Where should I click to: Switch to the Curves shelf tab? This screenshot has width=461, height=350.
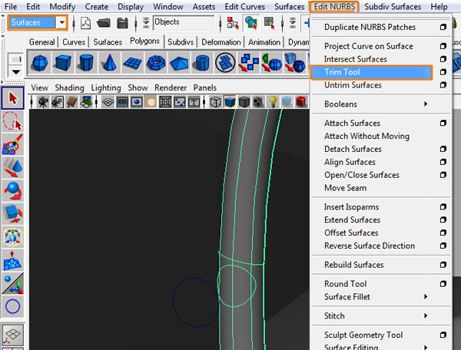point(74,42)
